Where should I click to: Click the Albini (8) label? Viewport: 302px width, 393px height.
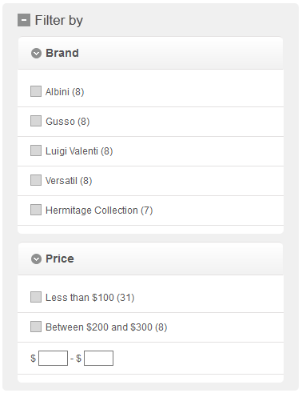click(x=65, y=92)
